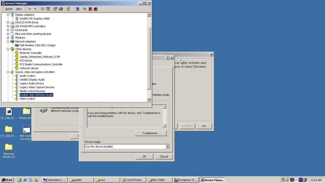Expand the DVD/CD-ROM drives node

[8, 22]
